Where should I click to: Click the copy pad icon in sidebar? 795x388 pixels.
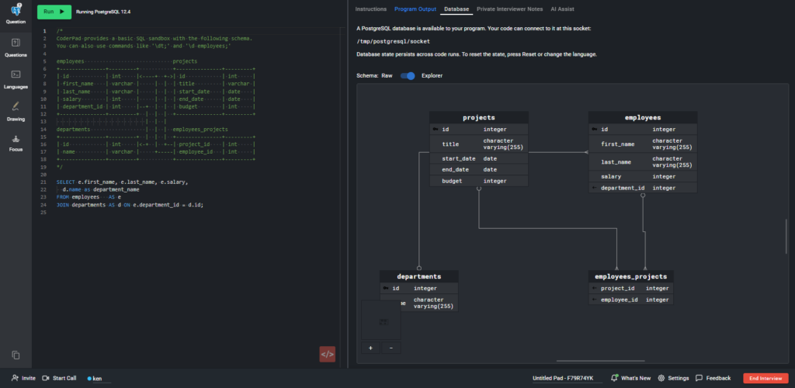tap(16, 355)
